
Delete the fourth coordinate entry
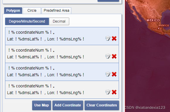[114, 92]
